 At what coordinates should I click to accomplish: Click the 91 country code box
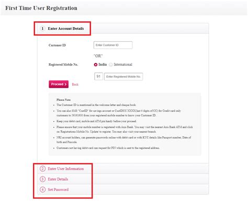pos(98,77)
